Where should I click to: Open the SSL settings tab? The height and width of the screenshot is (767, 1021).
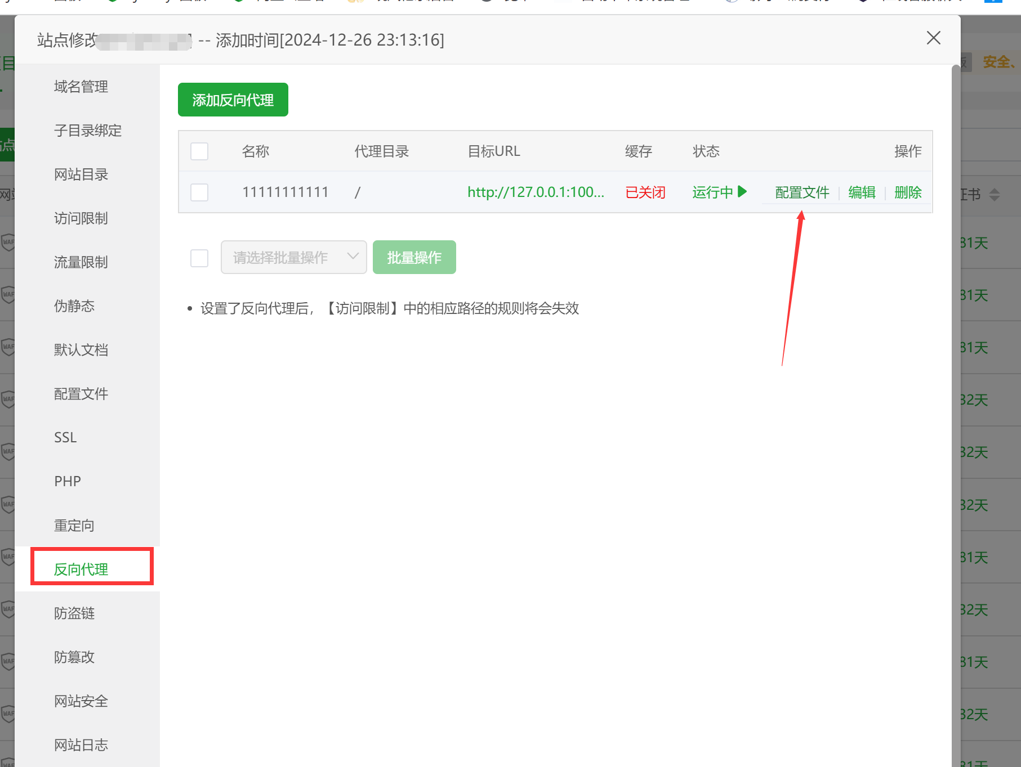65,437
